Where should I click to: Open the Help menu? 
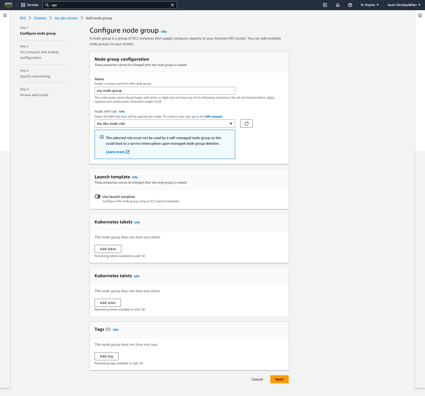point(350,5)
